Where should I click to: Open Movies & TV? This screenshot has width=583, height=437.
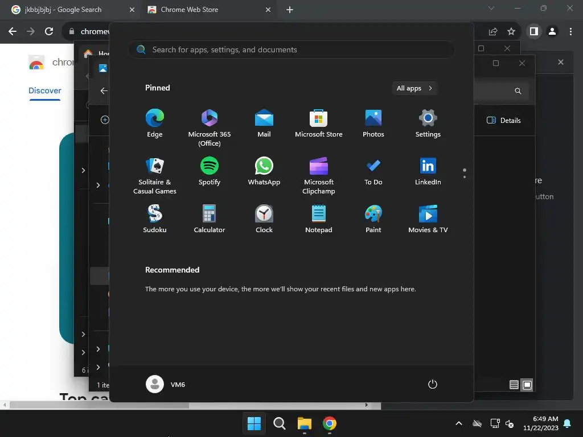click(428, 219)
